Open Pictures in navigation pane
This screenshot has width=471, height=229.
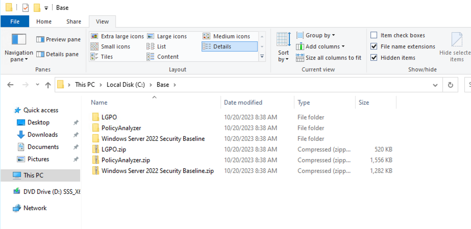(x=38, y=159)
